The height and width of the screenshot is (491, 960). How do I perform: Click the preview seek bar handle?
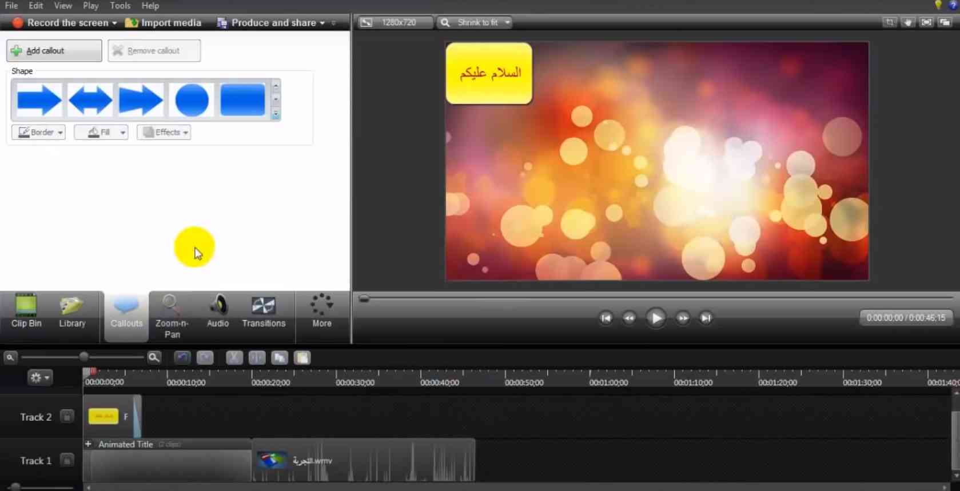364,298
